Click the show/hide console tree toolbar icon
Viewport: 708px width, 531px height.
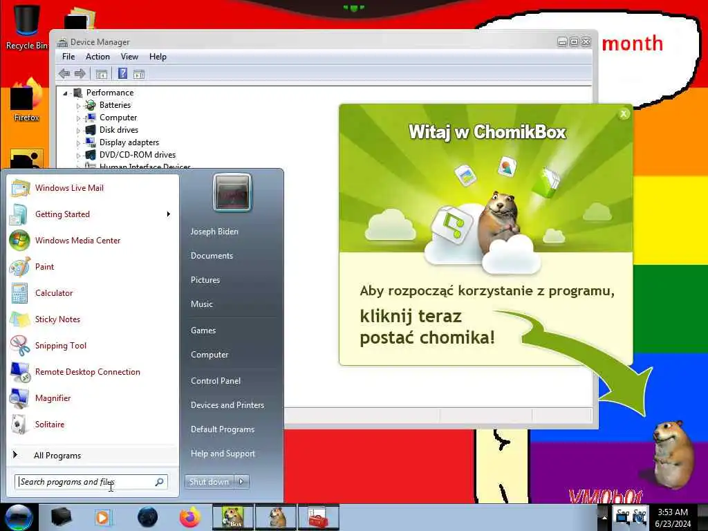101,74
